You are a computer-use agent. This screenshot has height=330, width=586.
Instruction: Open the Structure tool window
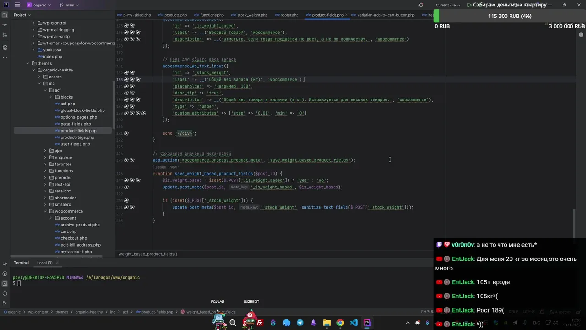[x=5, y=48]
